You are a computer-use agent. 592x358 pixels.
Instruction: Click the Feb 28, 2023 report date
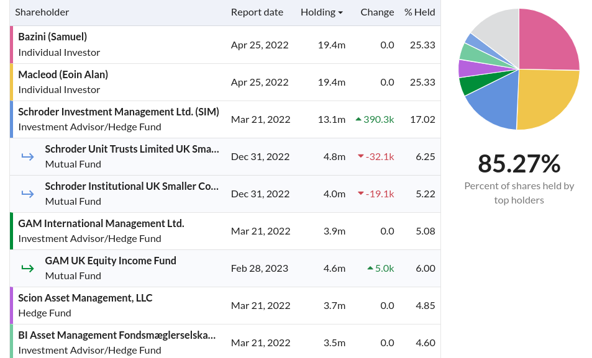click(x=260, y=268)
